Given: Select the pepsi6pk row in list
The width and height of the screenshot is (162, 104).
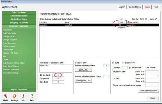Looking at the screenshot, I should (x=99, y=25).
